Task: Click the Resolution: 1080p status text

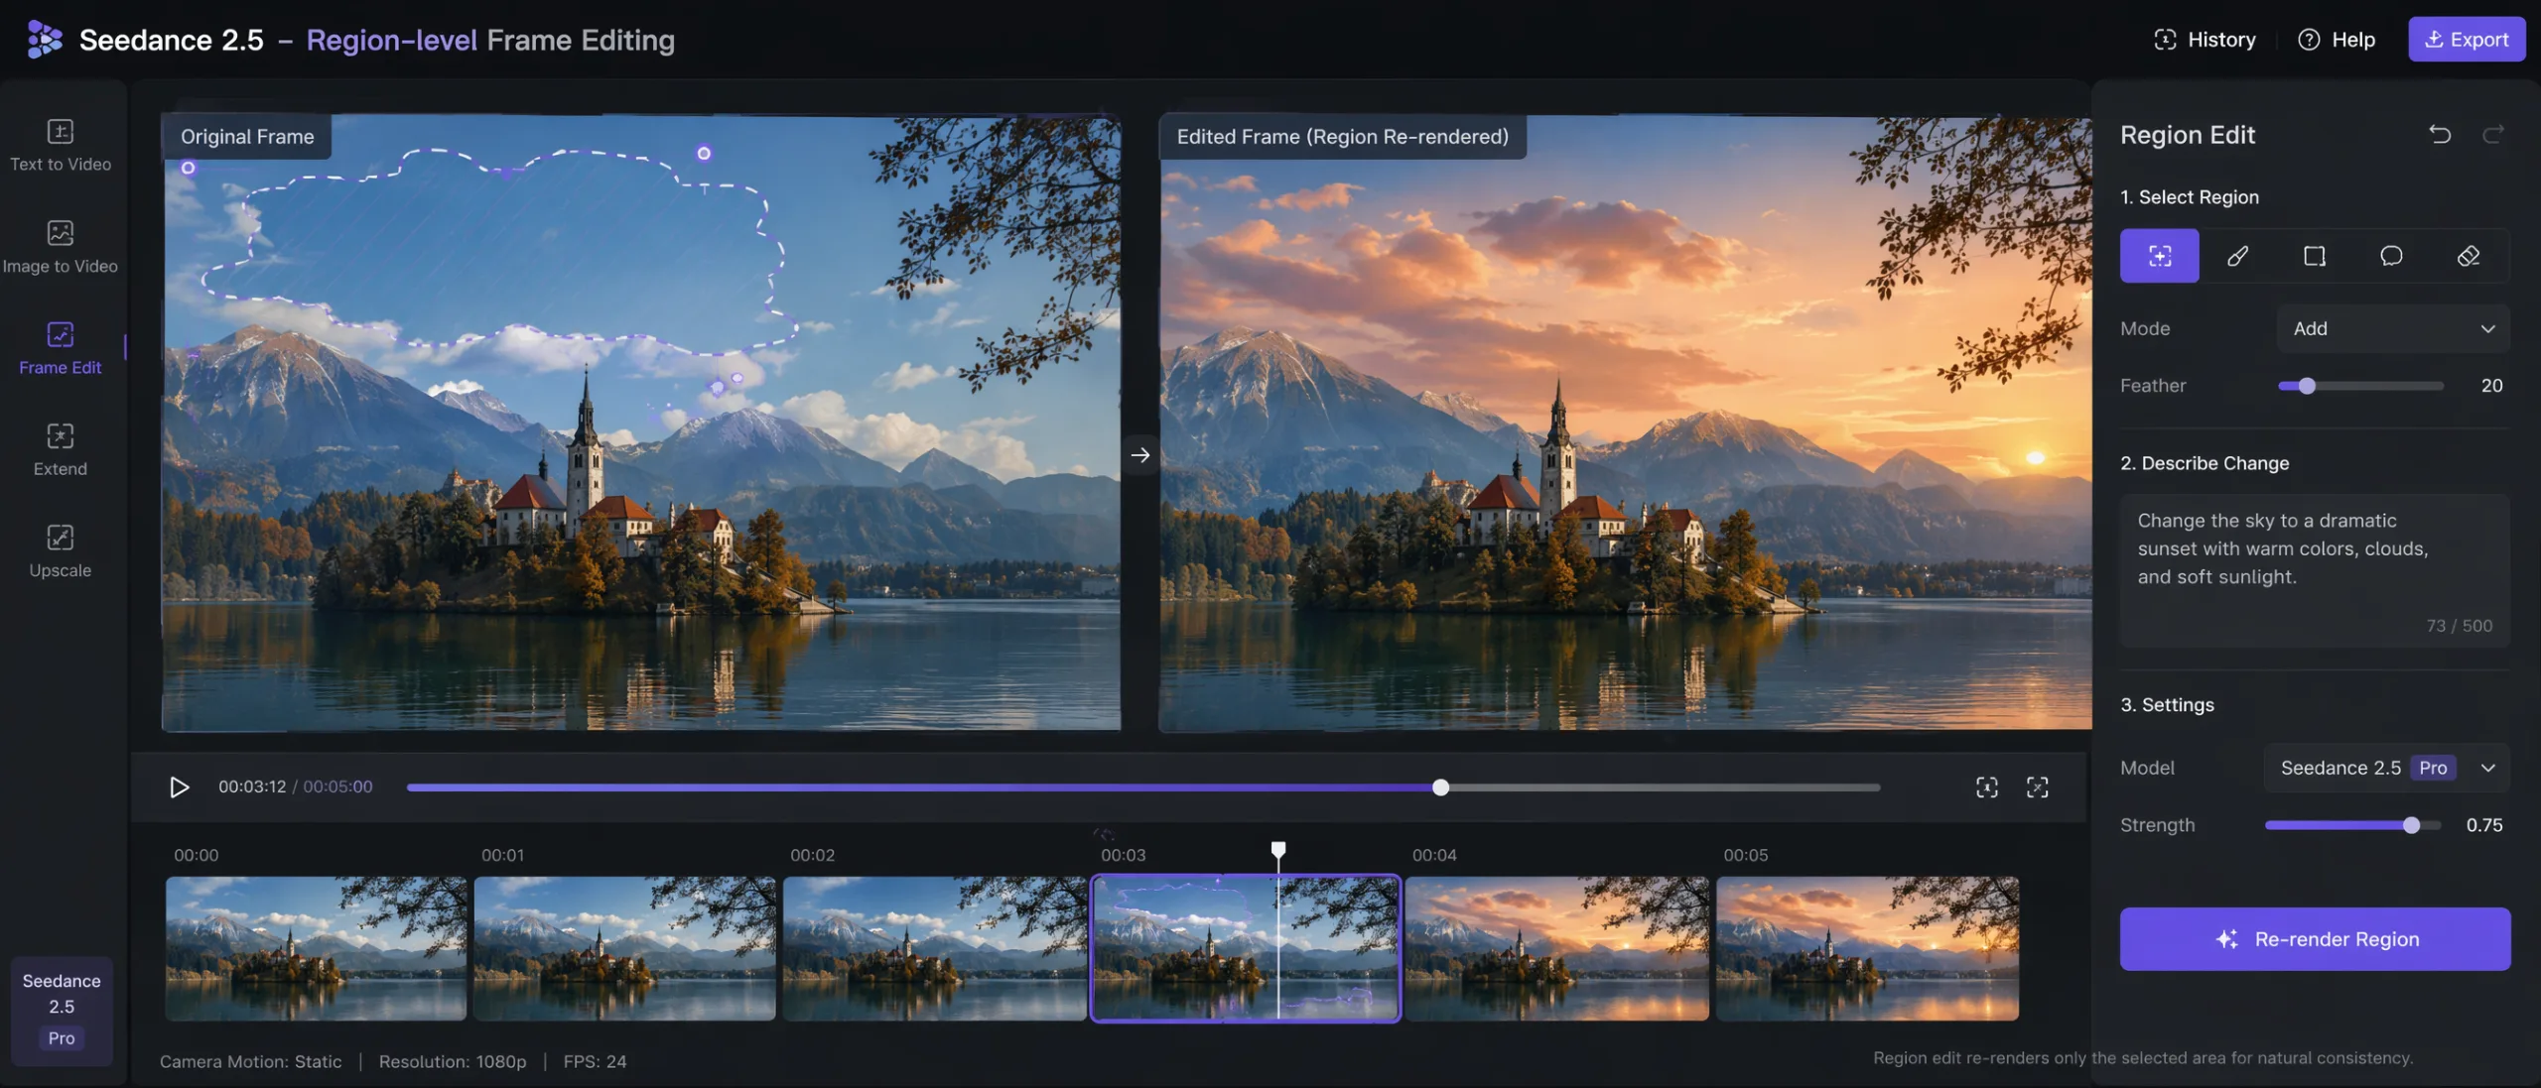Action: (453, 1061)
